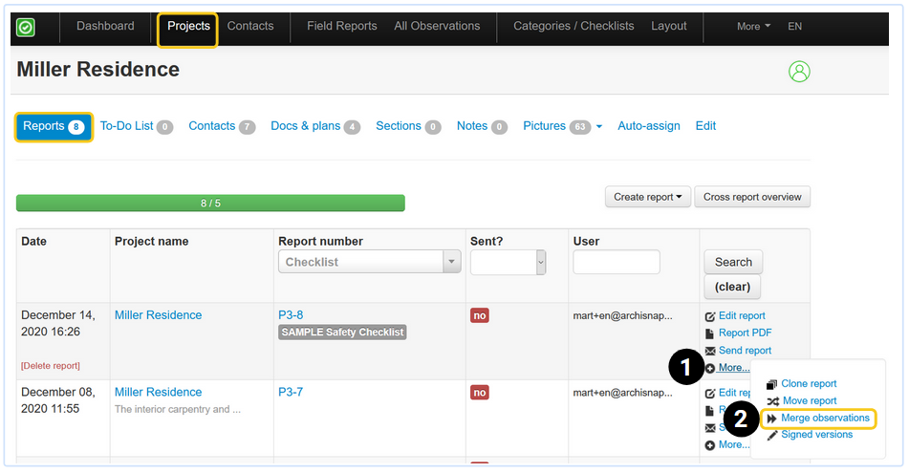Screen dimensions: 909x473
Task: Open All Observations in the navigation
Action: [x=437, y=26]
